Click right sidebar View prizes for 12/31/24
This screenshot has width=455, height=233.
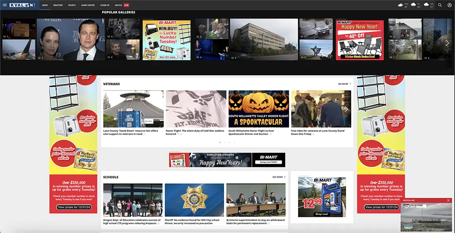[381, 207]
